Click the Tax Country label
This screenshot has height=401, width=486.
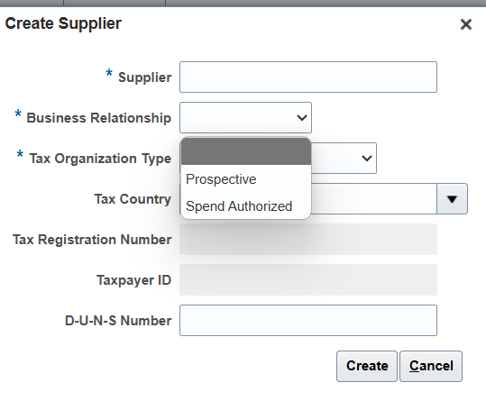pos(133,199)
